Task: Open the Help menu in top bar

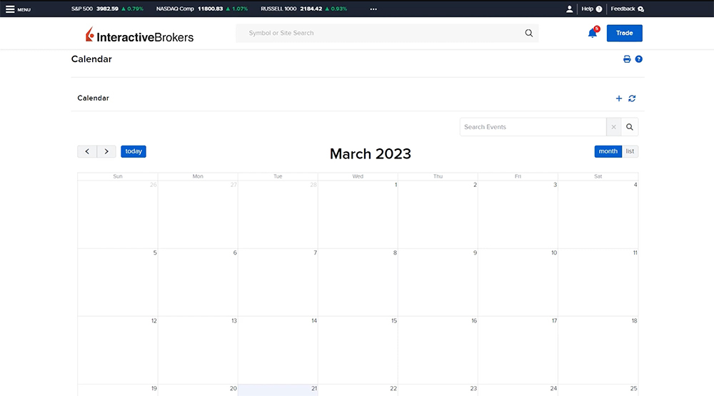Action: click(x=592, y=9)
